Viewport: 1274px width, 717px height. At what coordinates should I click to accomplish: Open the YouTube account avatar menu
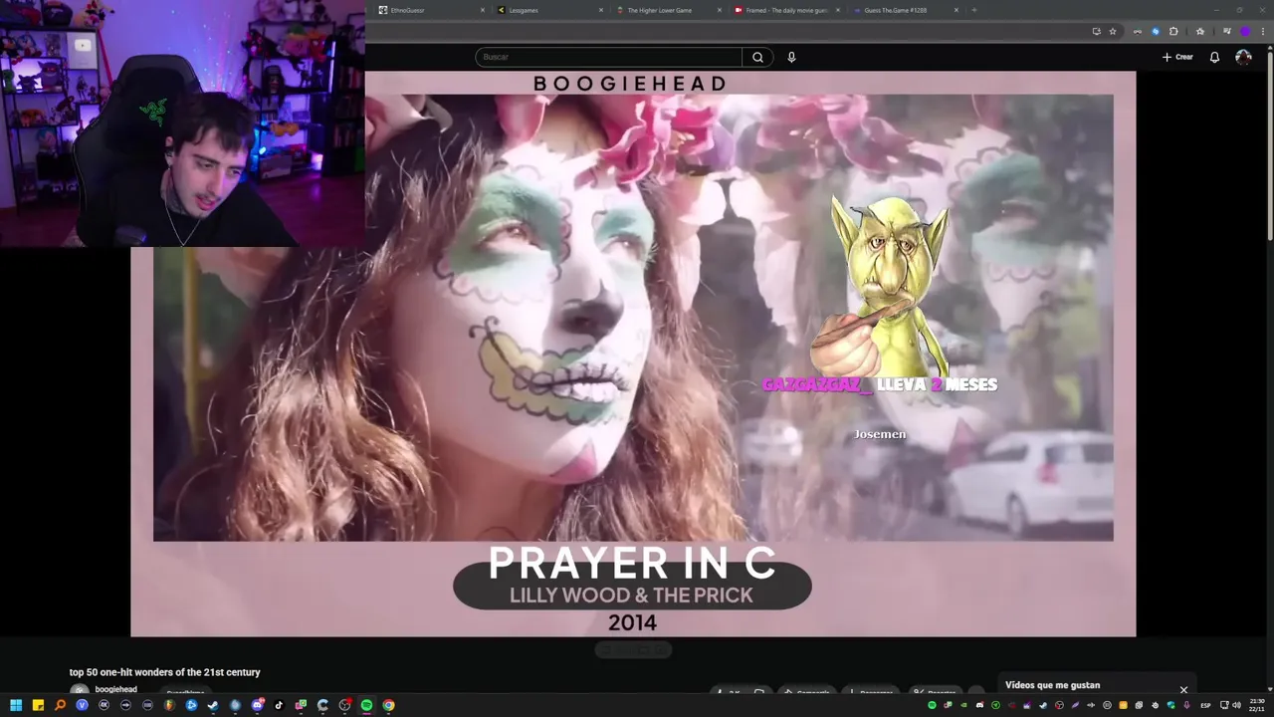[x=1243, y=57]
